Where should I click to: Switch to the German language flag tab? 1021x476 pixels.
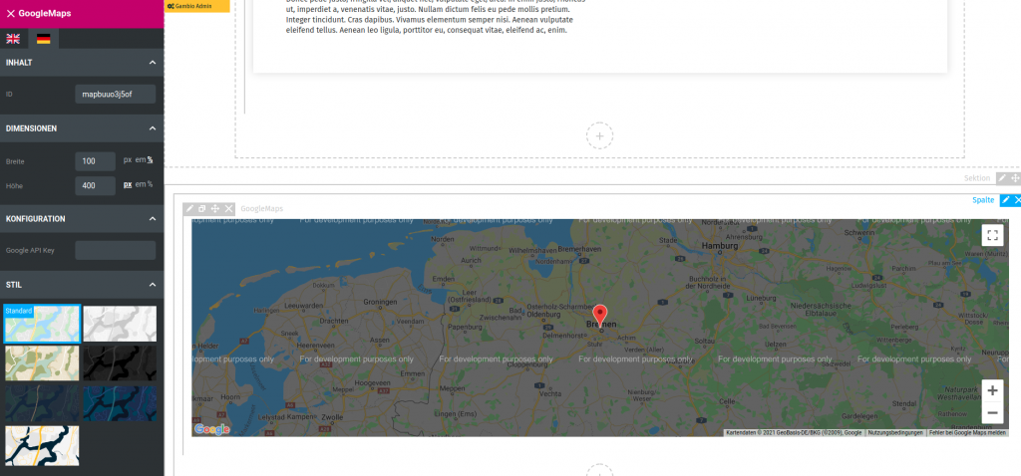[43, 39]
